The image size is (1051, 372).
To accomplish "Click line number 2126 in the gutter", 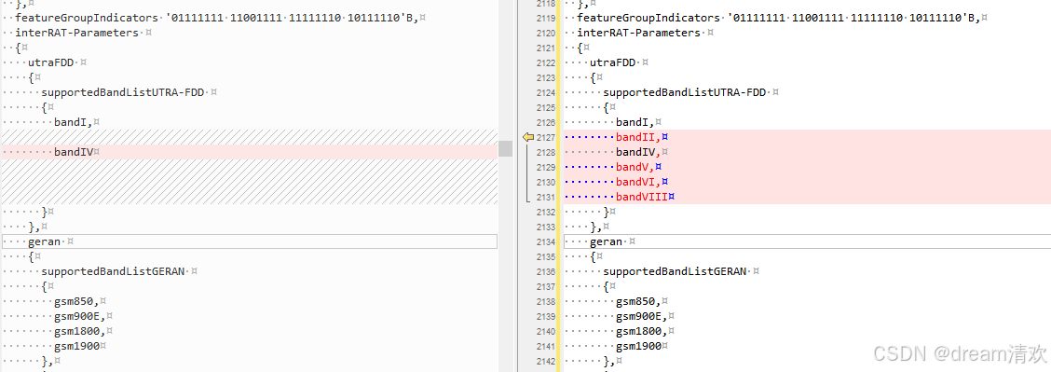I will click(547, 122).
